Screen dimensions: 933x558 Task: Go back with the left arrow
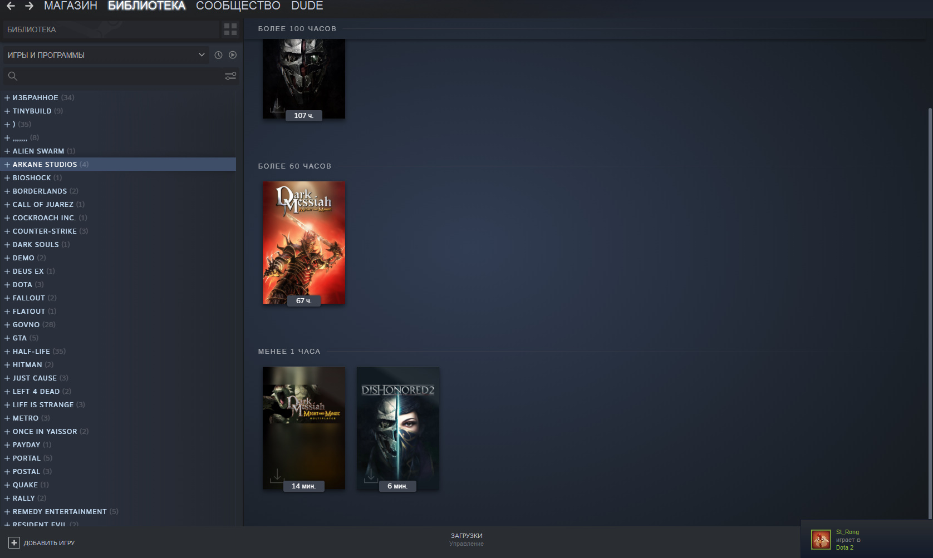coord(11,6)
